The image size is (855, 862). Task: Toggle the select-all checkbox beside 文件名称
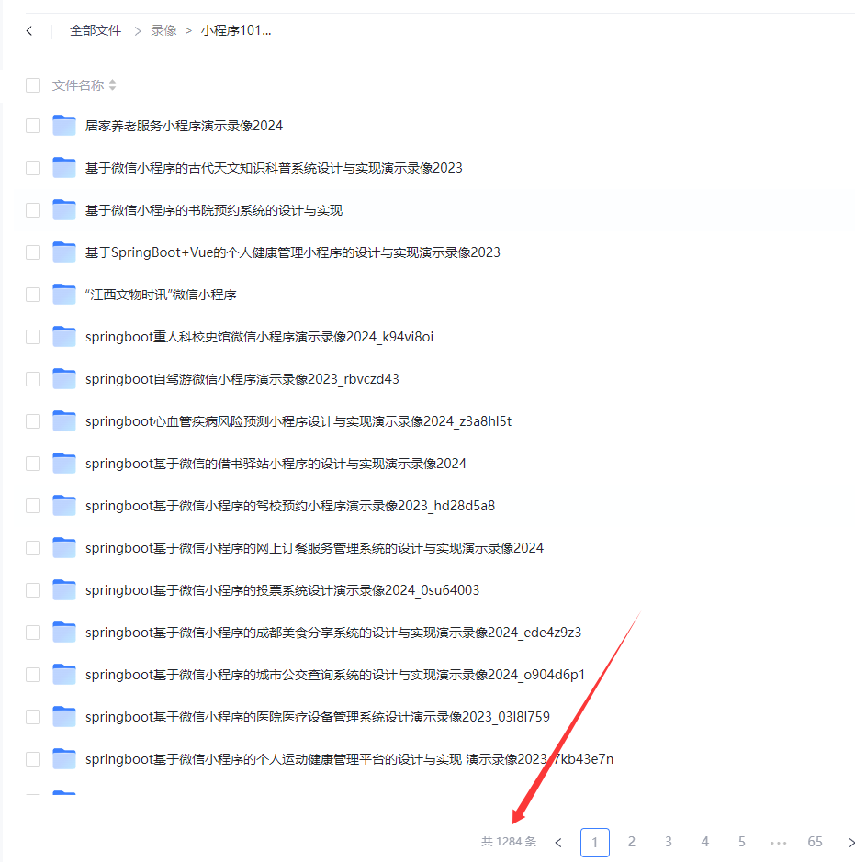click(x=33, y=85)
